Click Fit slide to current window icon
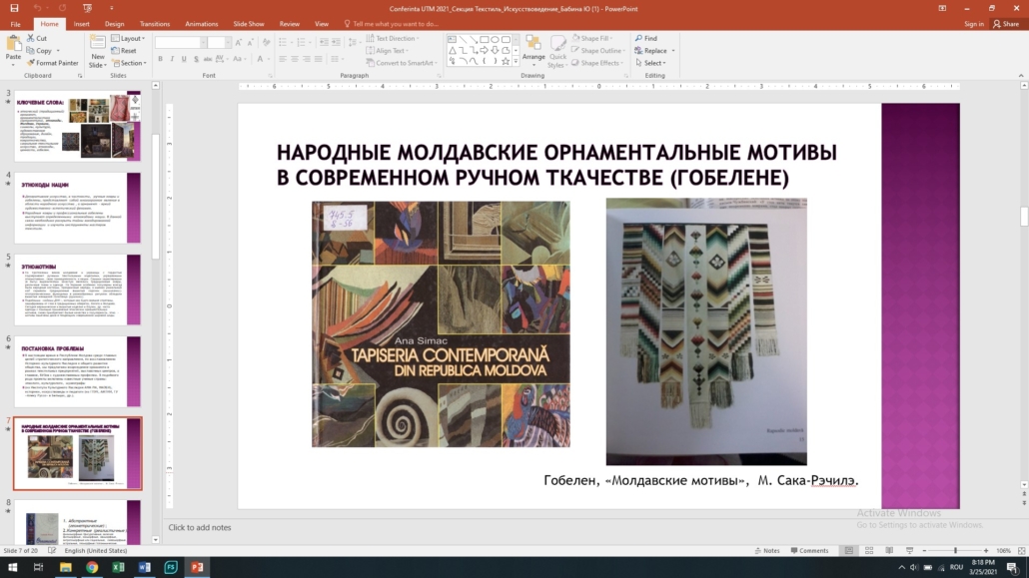This screenshot has width=1029, height=578. click(x=1021, y=550)
